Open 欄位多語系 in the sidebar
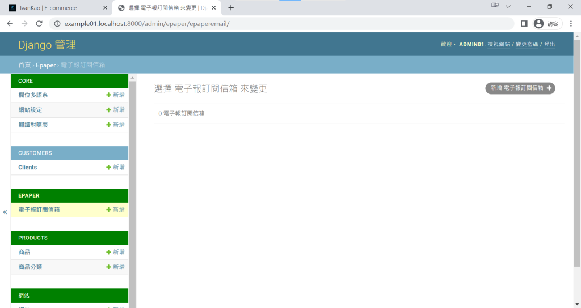Viewport: 581px width, 308px height. click(33, 95)
